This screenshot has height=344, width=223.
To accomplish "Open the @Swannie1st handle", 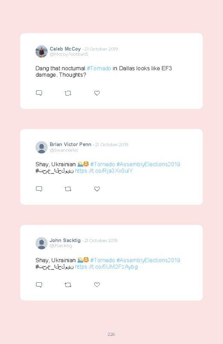I will point(64,150).
